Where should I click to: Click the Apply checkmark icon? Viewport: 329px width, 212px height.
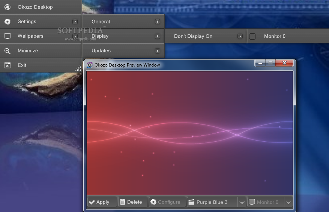pos(92,202)
